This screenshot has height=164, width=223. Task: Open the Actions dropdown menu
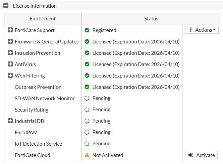[x=202, y=30]
